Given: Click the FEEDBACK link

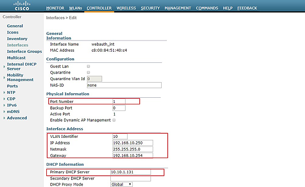Looking at the screenshot, I should coord(247,8).
